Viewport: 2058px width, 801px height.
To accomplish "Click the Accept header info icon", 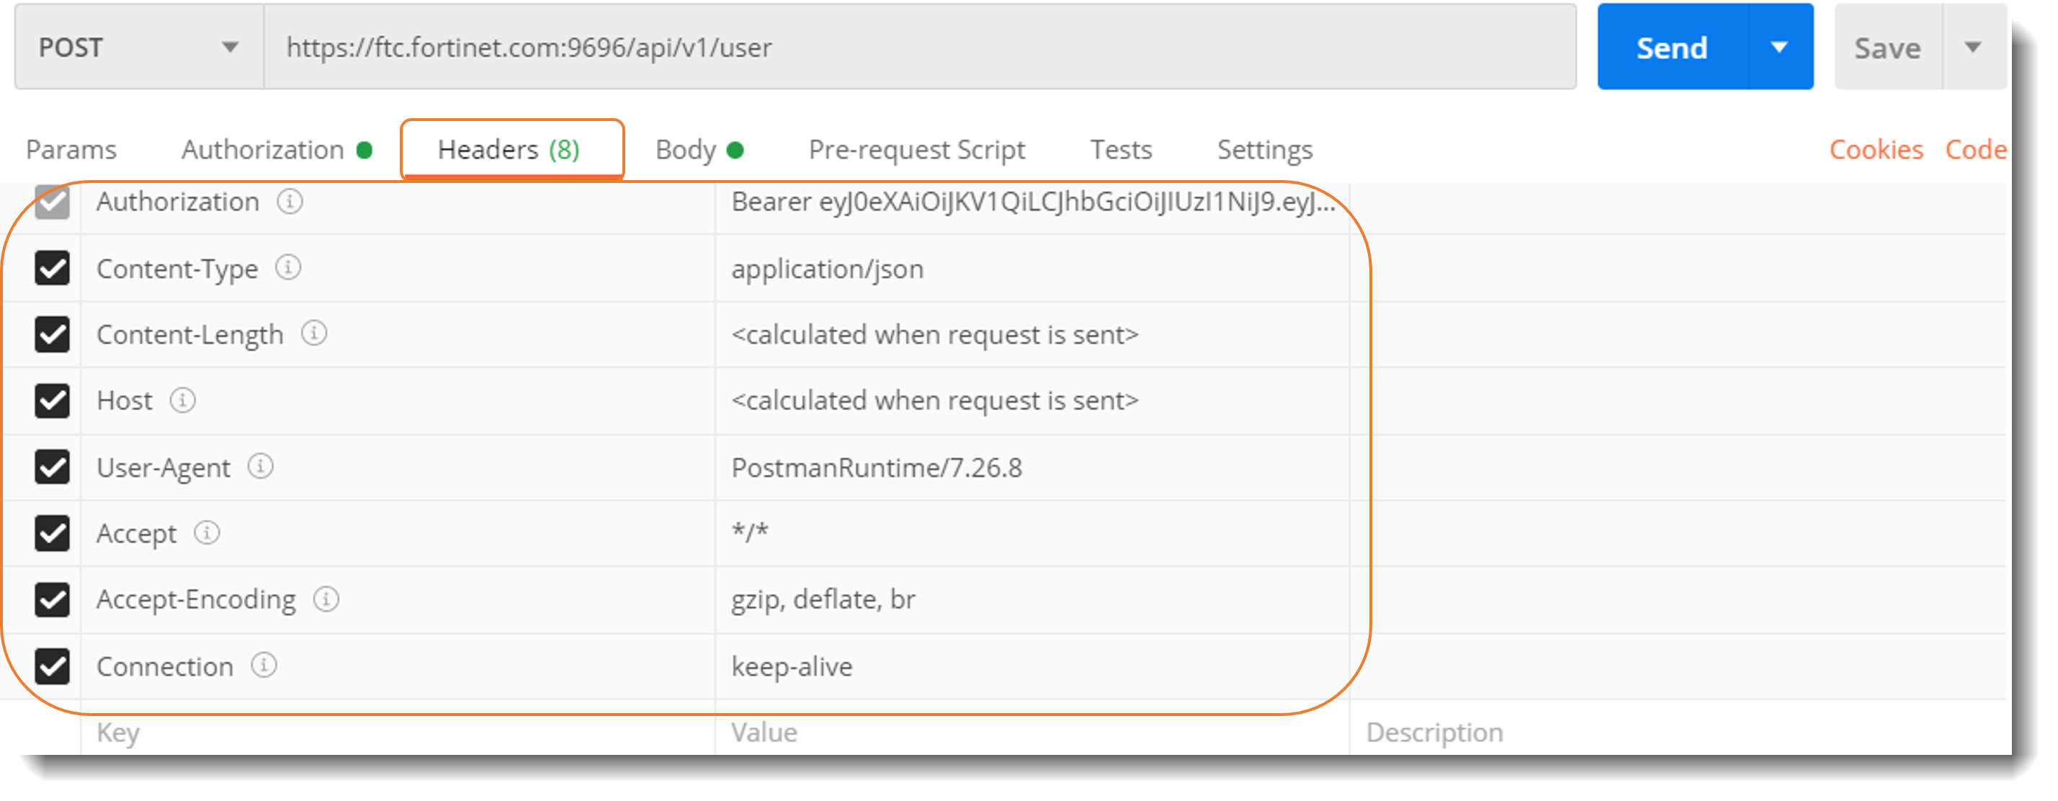I will coord(207,534).
